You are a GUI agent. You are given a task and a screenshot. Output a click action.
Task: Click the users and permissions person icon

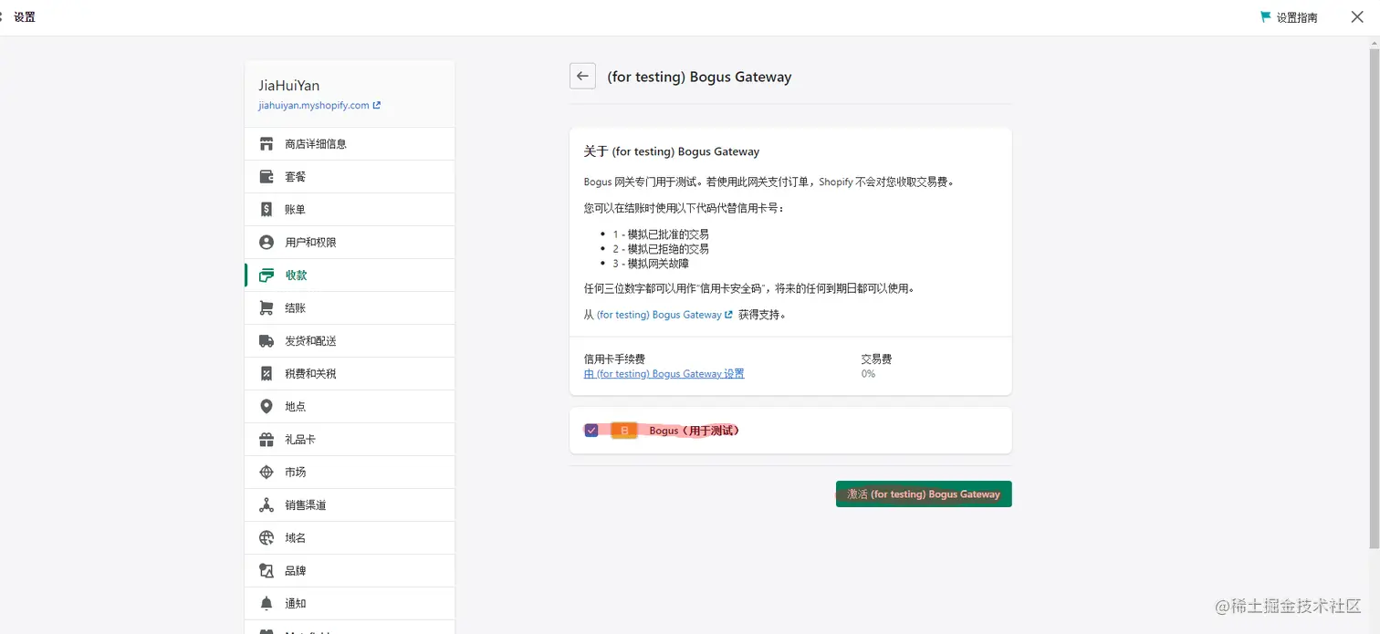point(267,243)
